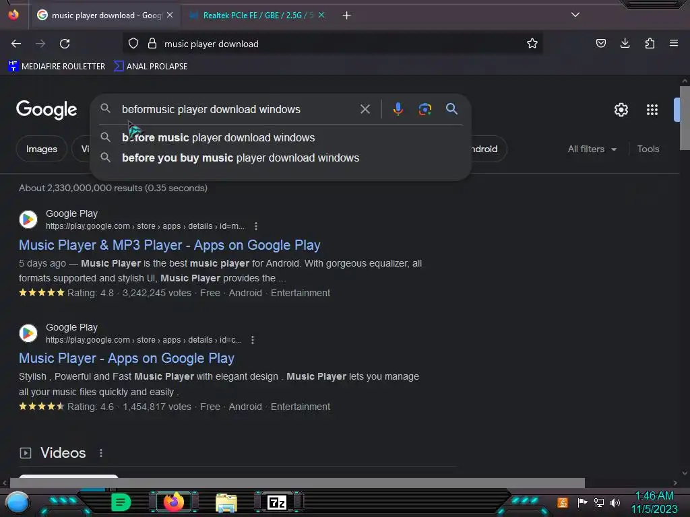This screenshot has height=517, width=690.
Task: Click the site security padlock icon
Action: [152, 44]
